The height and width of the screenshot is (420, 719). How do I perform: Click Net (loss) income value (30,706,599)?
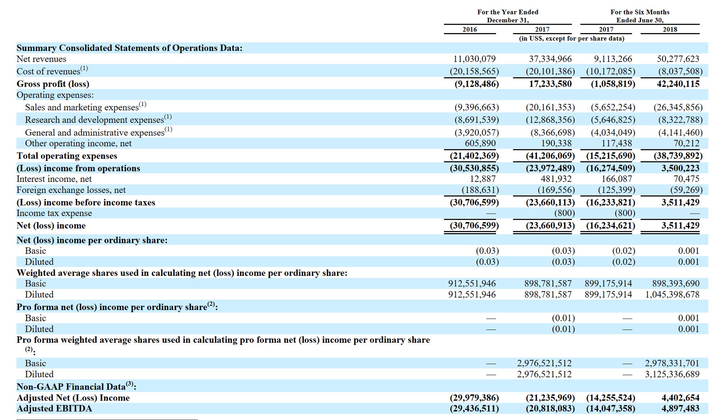coord(474,226)
